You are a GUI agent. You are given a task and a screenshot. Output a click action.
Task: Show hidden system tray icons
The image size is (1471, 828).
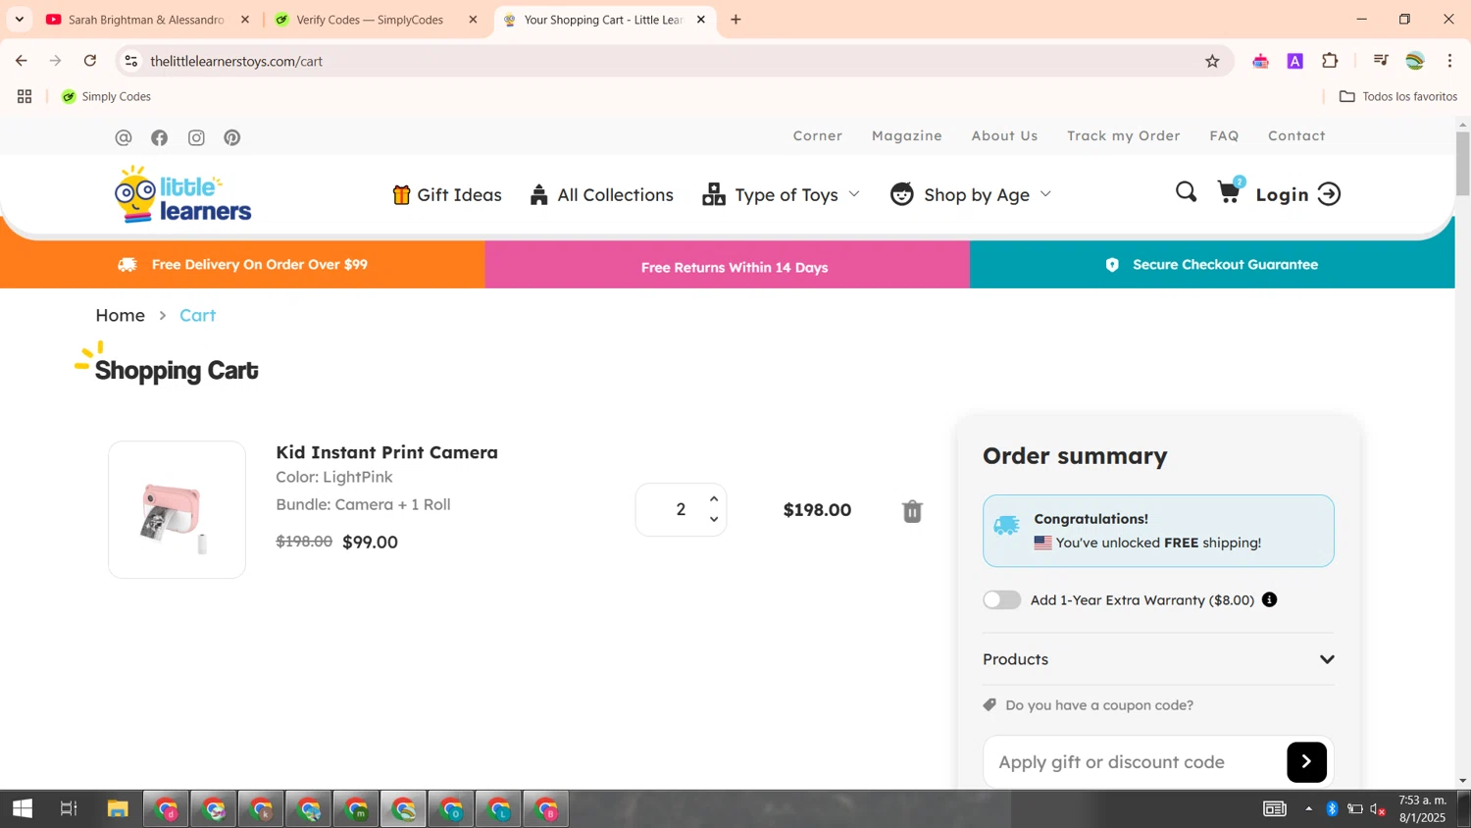coord(1308,808)
